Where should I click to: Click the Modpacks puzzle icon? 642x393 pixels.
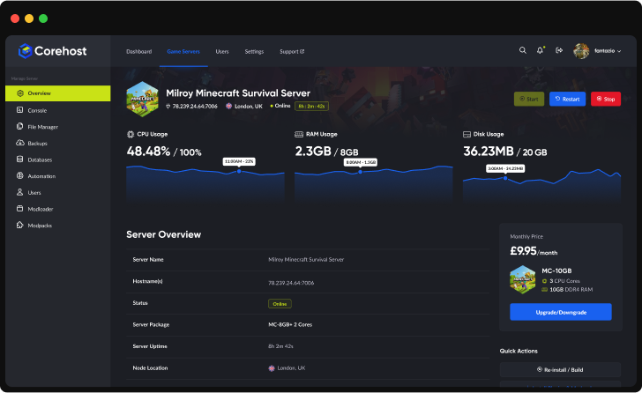point(19,225)
